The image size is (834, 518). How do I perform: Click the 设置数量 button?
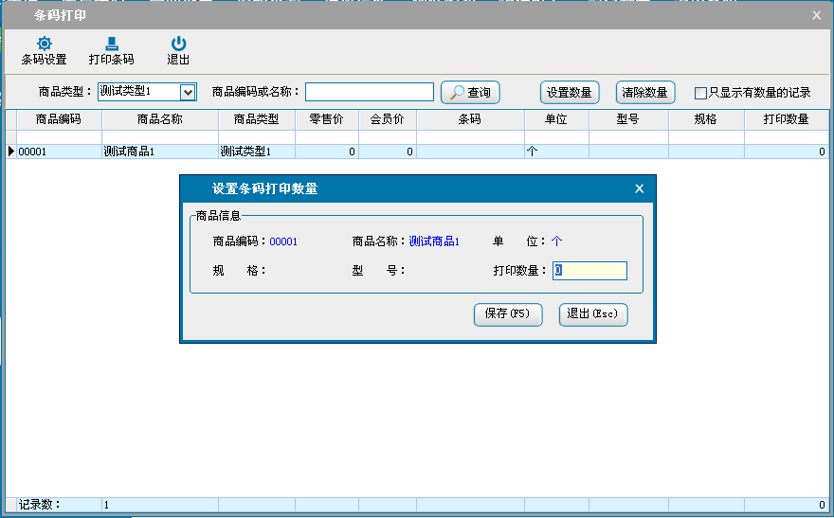pos(570,93)
